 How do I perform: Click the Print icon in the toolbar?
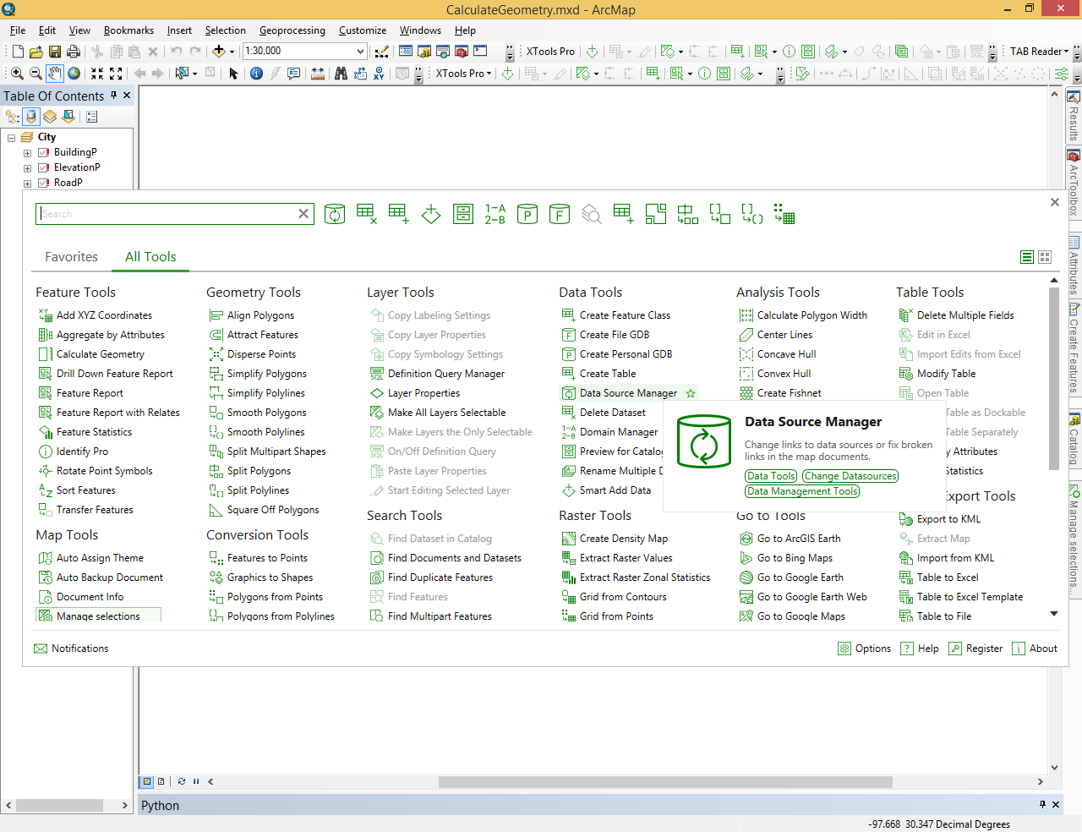point(74,52)
